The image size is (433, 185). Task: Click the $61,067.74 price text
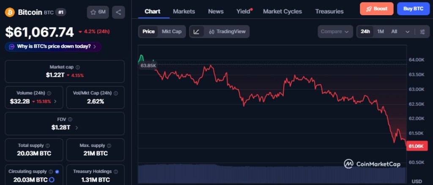[39, 32]
